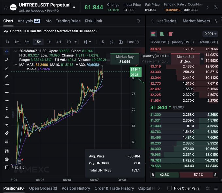
Task: Select the parallel channel drawing tool
Action: click(7, 125)
